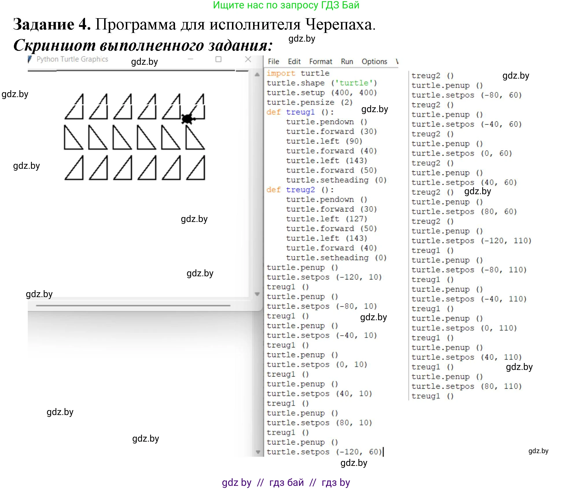Screen dimensions: 573x489
Task: Click the black turtle cursor shape
Action: [x=188, y=118]
